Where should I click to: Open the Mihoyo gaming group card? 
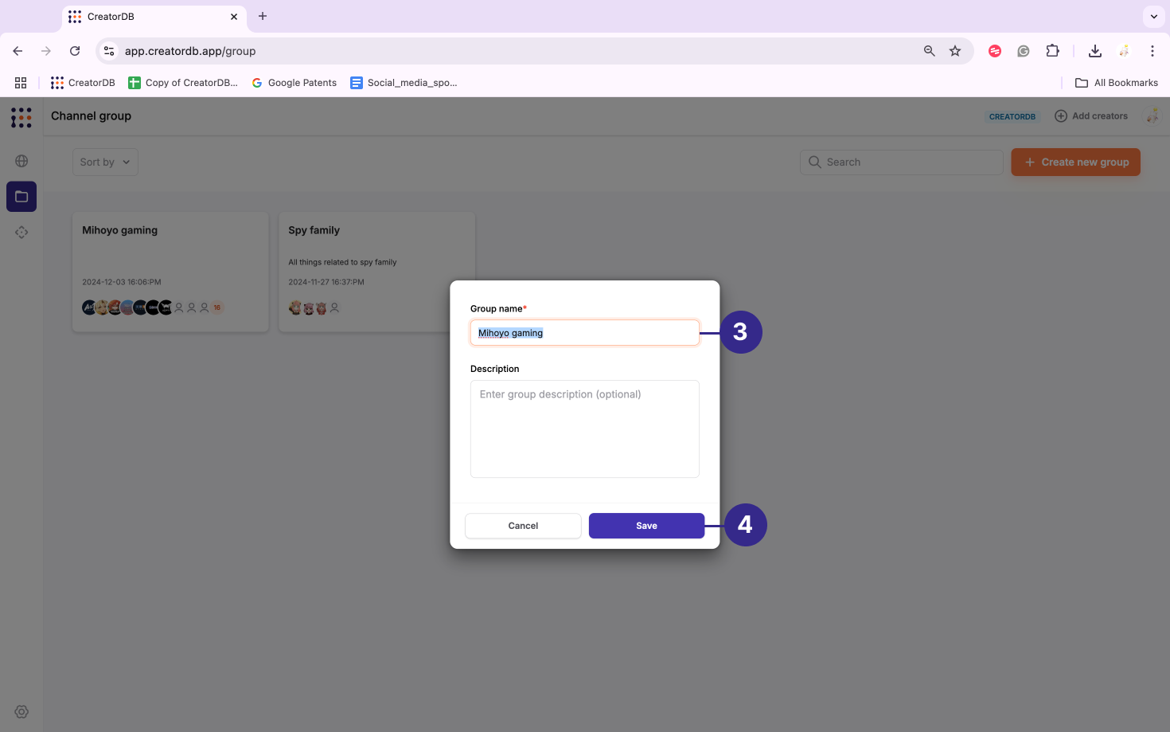[170, 272]
